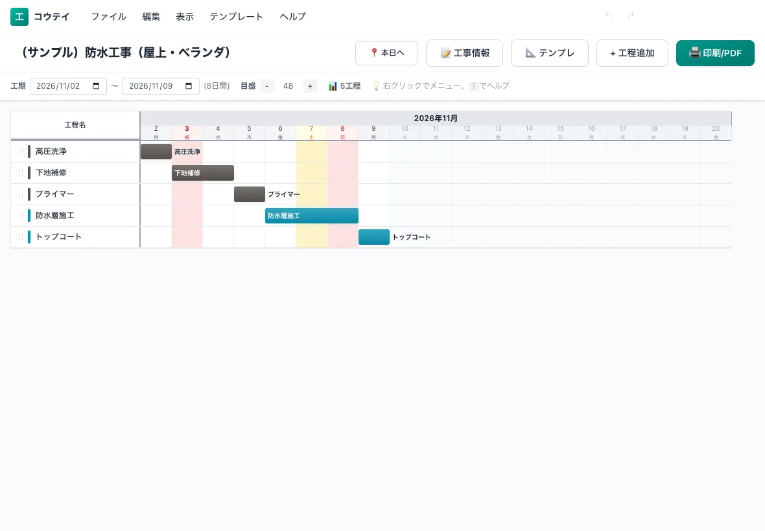Click the 5工程 count label
The image size is (765, 531).
click(350, 86)
